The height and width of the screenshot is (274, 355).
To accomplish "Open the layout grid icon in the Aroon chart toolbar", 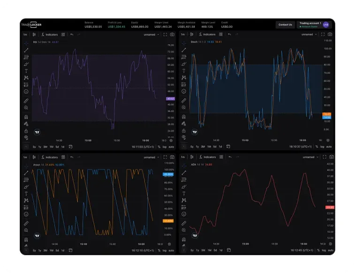I will 63,157.
